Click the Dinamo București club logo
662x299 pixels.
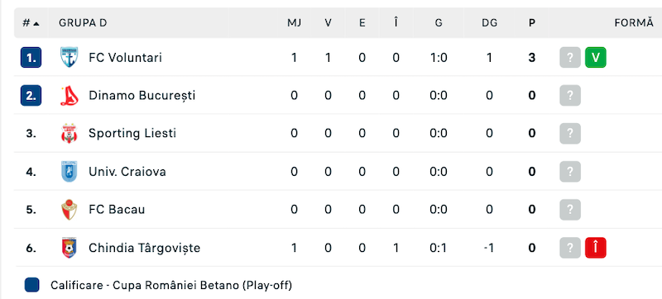click(69, 96)
